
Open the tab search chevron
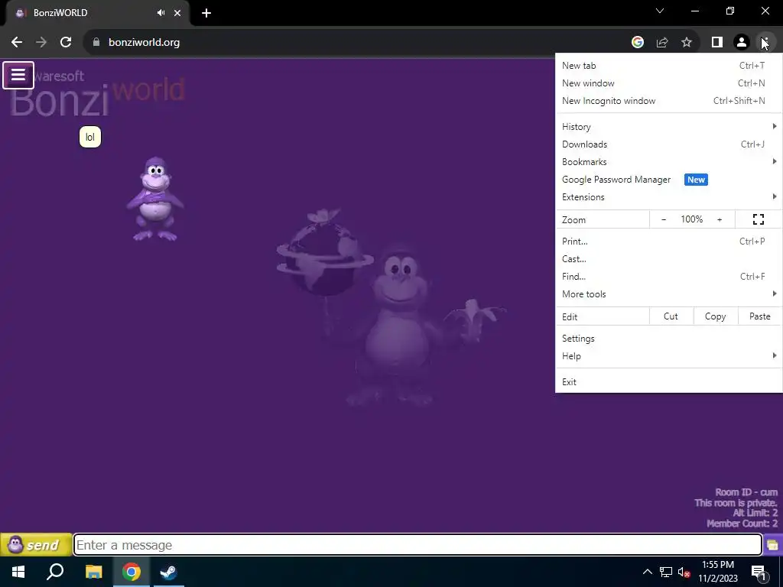coord(660,11)
